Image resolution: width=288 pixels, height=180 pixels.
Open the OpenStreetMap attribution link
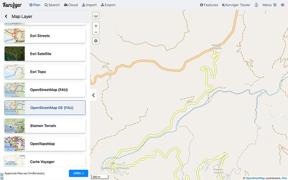255,178
